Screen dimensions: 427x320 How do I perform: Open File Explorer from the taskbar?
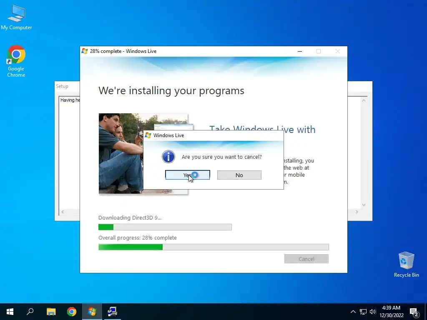click(51, 312)
